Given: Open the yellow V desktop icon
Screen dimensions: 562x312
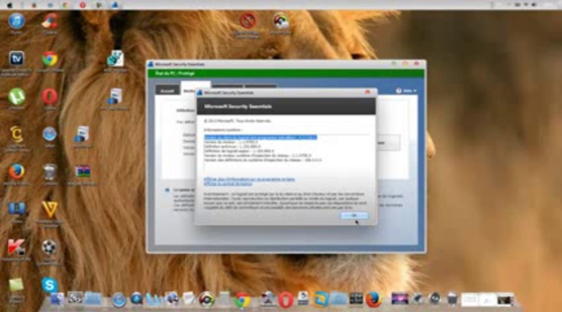Looking at the screenshot, I should tap(50, 209).
